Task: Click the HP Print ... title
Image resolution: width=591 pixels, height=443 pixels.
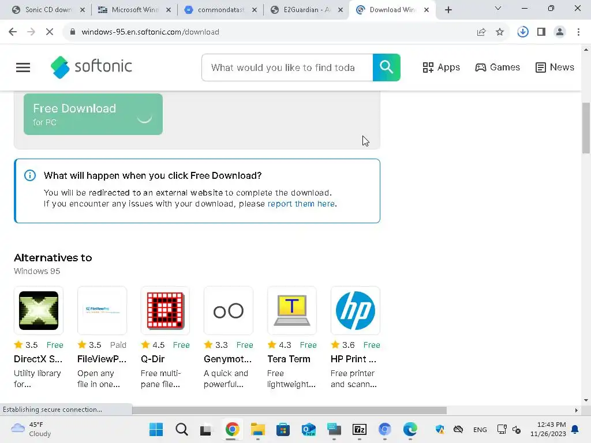Action: (353, 359)
